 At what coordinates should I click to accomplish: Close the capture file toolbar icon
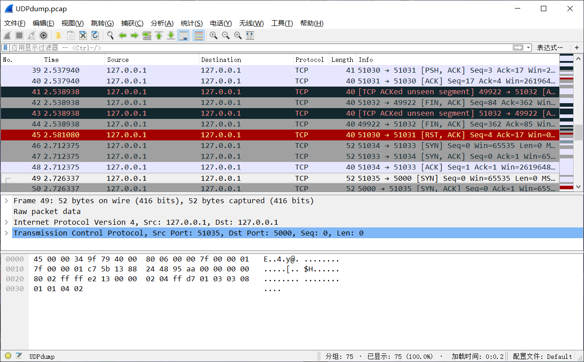click(83, 35)
